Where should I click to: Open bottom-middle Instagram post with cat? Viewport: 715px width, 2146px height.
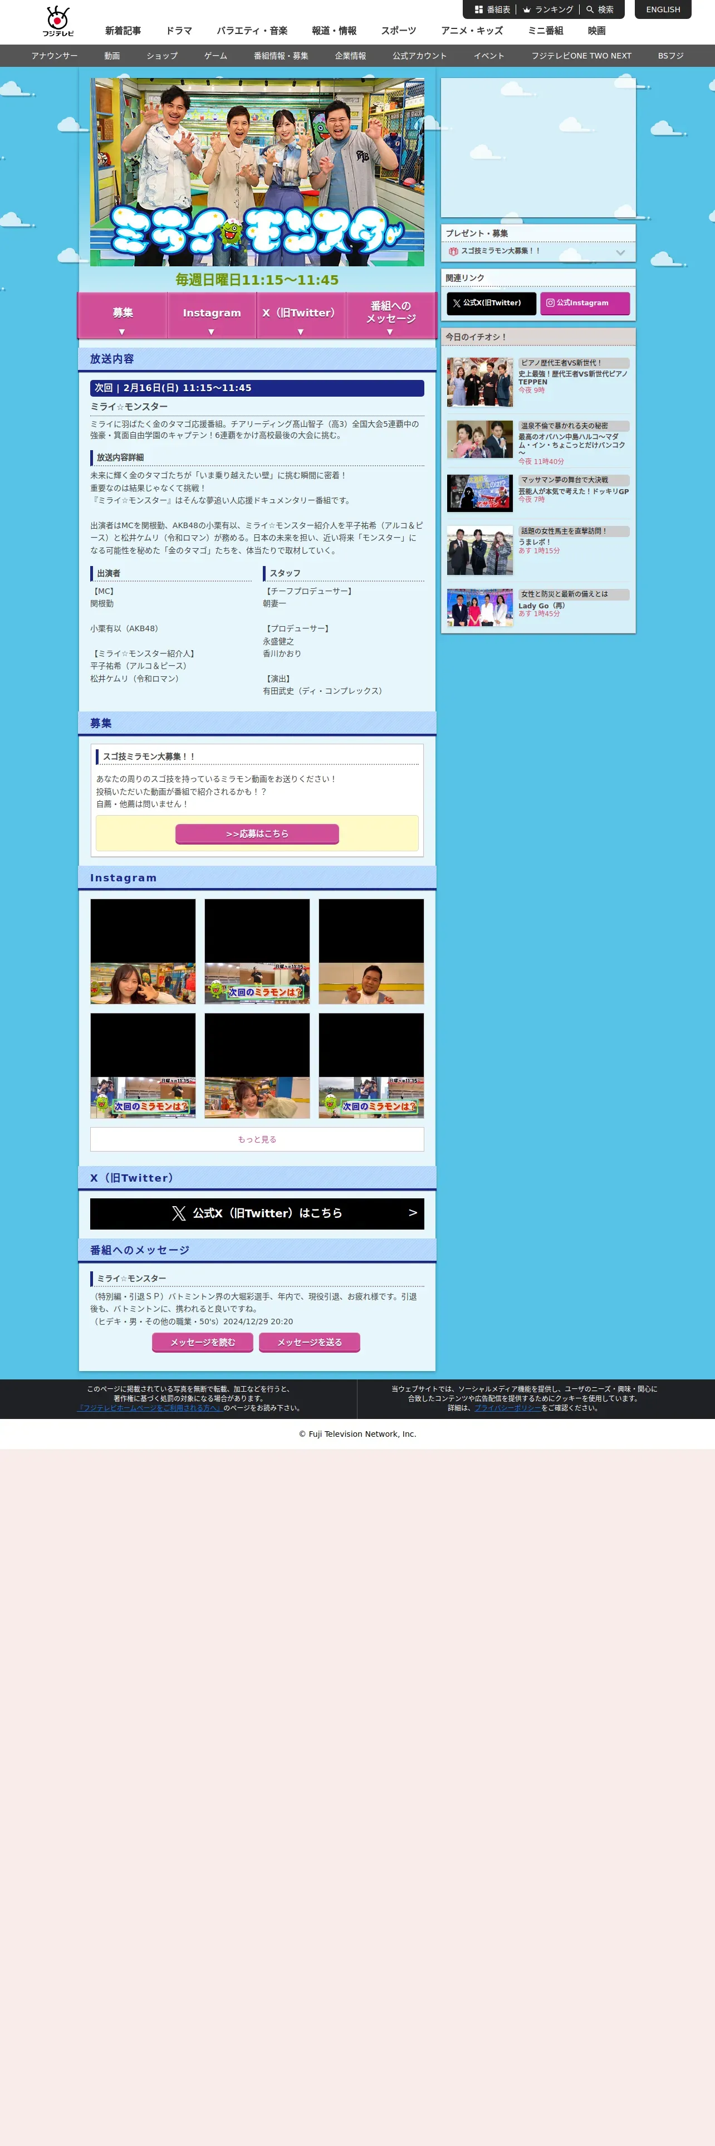coord(257,1066)
